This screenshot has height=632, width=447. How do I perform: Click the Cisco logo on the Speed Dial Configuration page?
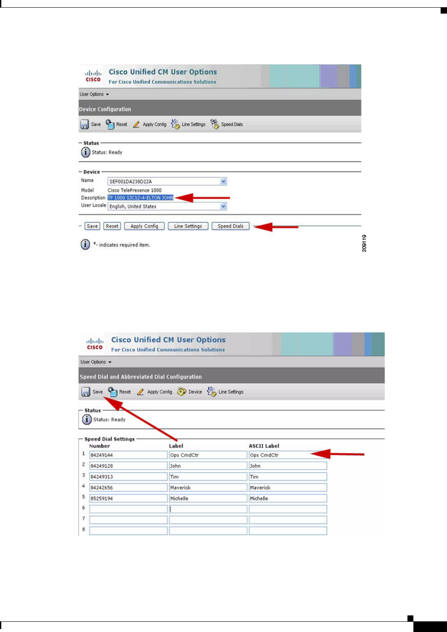(95, 343)
